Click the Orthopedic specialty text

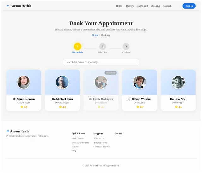coord(140,103)
